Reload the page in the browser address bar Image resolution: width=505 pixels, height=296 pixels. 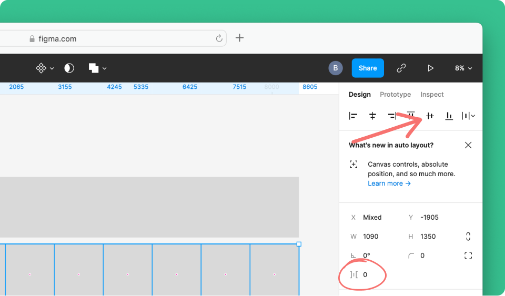pyautogui.click(x=219, y=38)
